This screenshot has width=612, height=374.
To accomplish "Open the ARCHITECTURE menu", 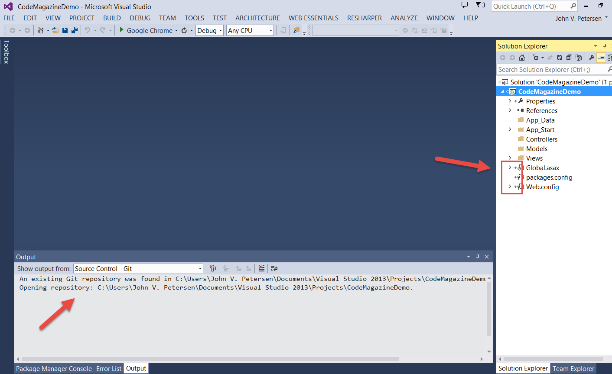I will pyautogui.click(x=257, y=18).
